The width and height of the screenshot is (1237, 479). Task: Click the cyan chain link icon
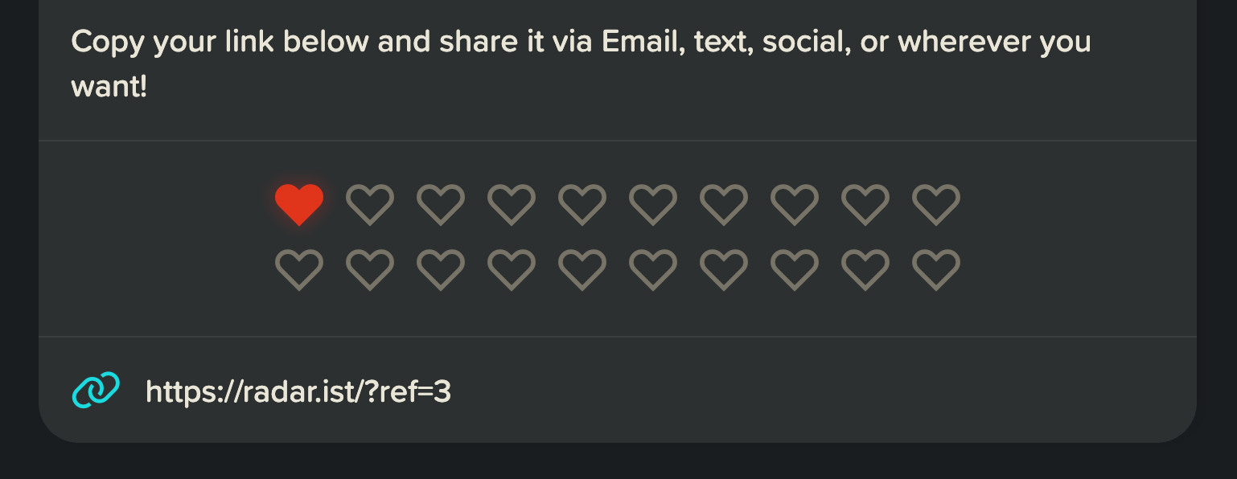click(x=97, y=390)
